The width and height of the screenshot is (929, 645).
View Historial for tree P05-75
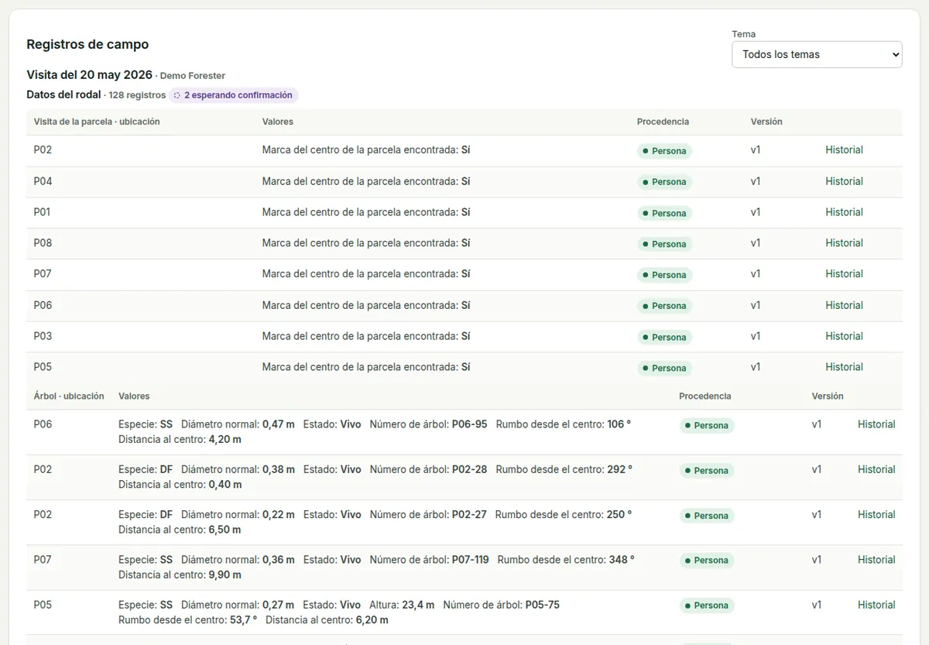(876, 605)
